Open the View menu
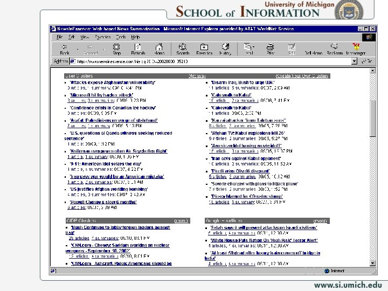The height and width of the screenshot is (291, 388). coord(85,37)
